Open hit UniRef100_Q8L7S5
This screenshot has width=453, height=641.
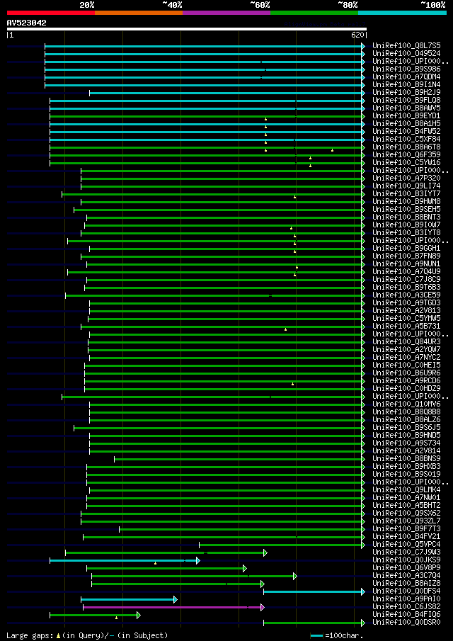[x=406, y=46]
